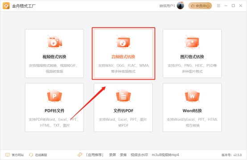The width and height of the screenshot is (247, 160).
Task: Open the 会员中心 member center button
Action: (200, 6)
